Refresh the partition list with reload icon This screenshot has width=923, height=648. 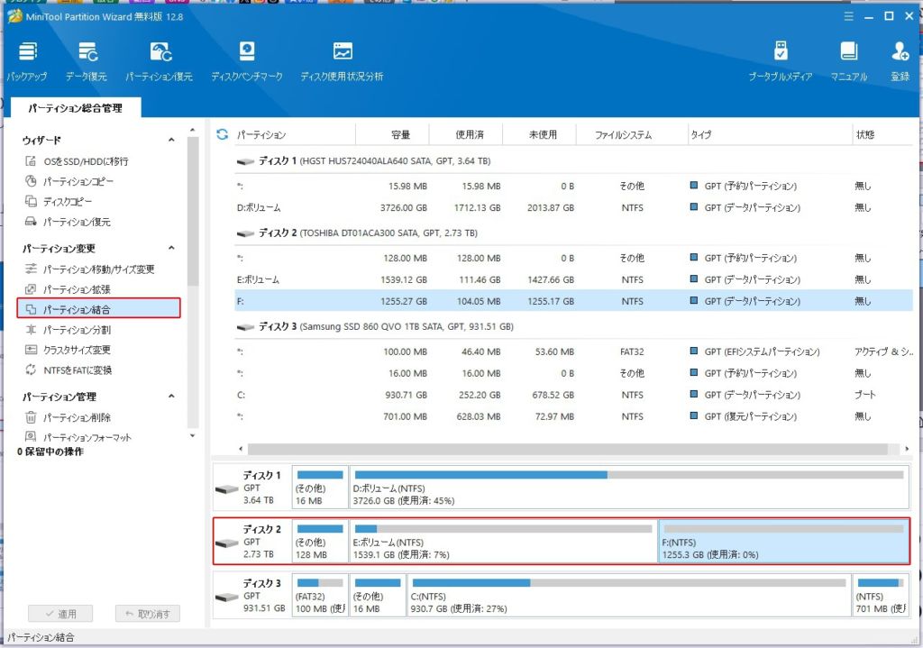223,135
